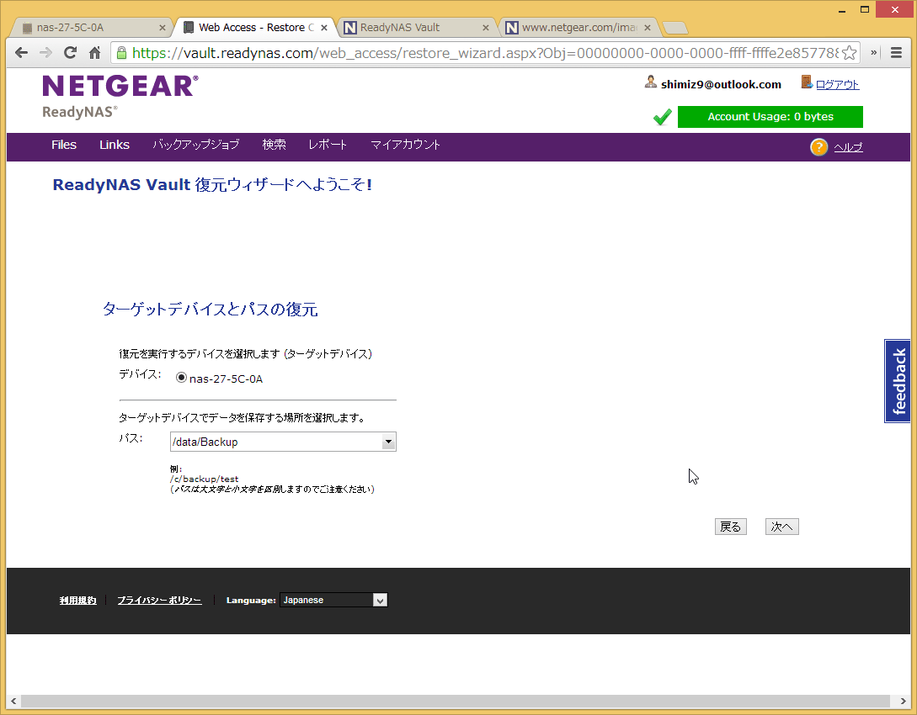Bookmark this page with the star icon
This screenshot has height=715, width=917.
850,52
